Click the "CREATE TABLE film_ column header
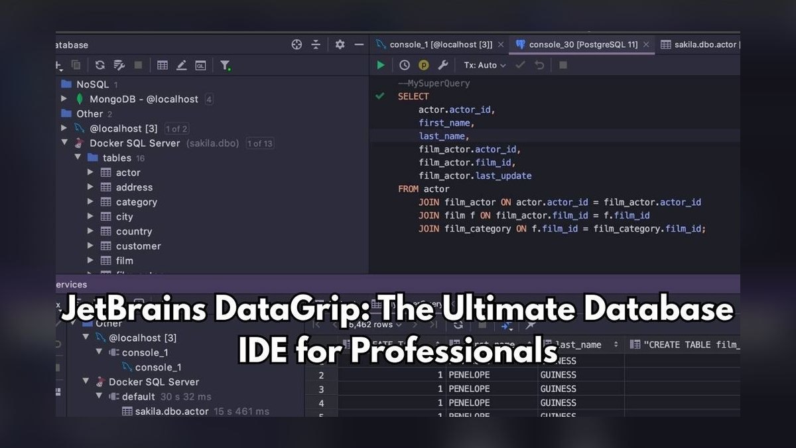The width and height of the screenshot is (796, 448). coord(683,344)
